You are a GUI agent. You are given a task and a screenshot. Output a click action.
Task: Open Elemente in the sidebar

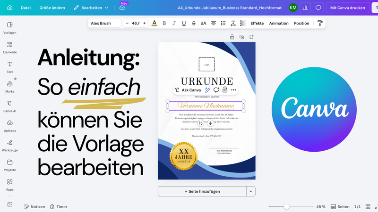point(10,48)
